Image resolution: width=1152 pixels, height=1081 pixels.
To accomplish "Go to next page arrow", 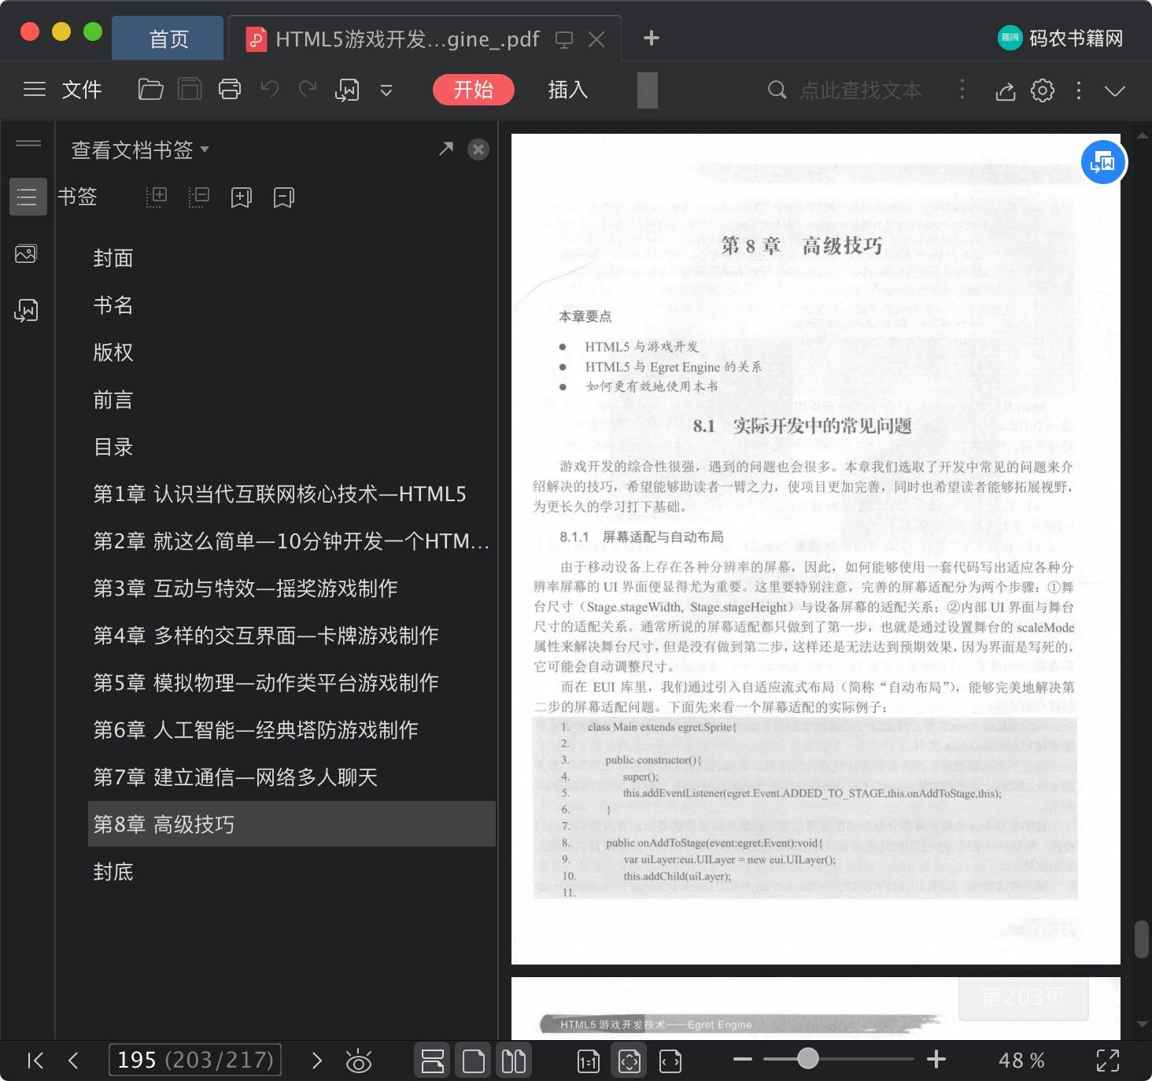I will pos(316,1061).
